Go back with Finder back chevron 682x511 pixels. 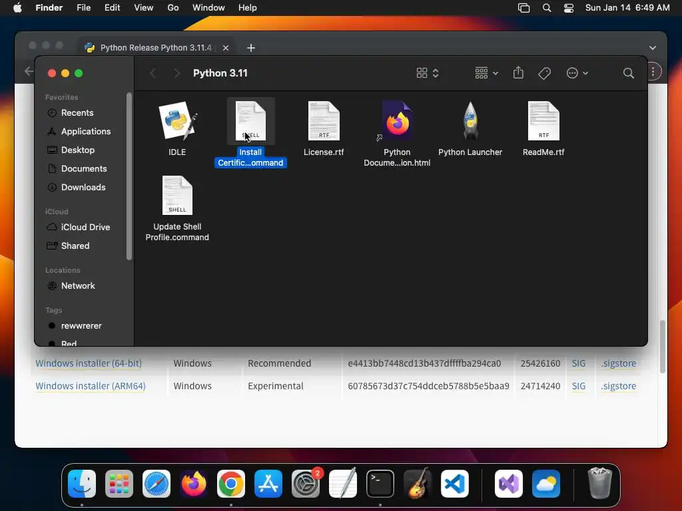pos(153,73)
